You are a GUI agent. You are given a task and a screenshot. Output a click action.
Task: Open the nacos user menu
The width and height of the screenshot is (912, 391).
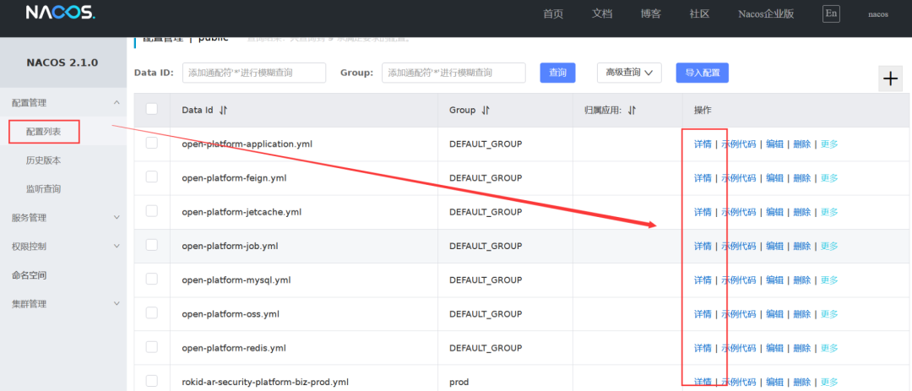(877, 14)
